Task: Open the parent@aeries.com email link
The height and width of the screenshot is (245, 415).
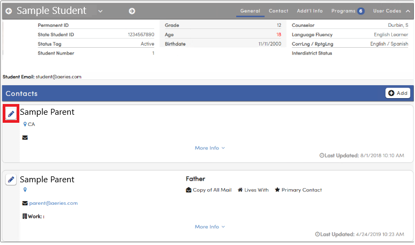Action: click(54, 203)
